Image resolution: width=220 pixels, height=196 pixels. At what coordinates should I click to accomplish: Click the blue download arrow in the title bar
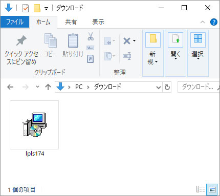[x=9, y=8]
